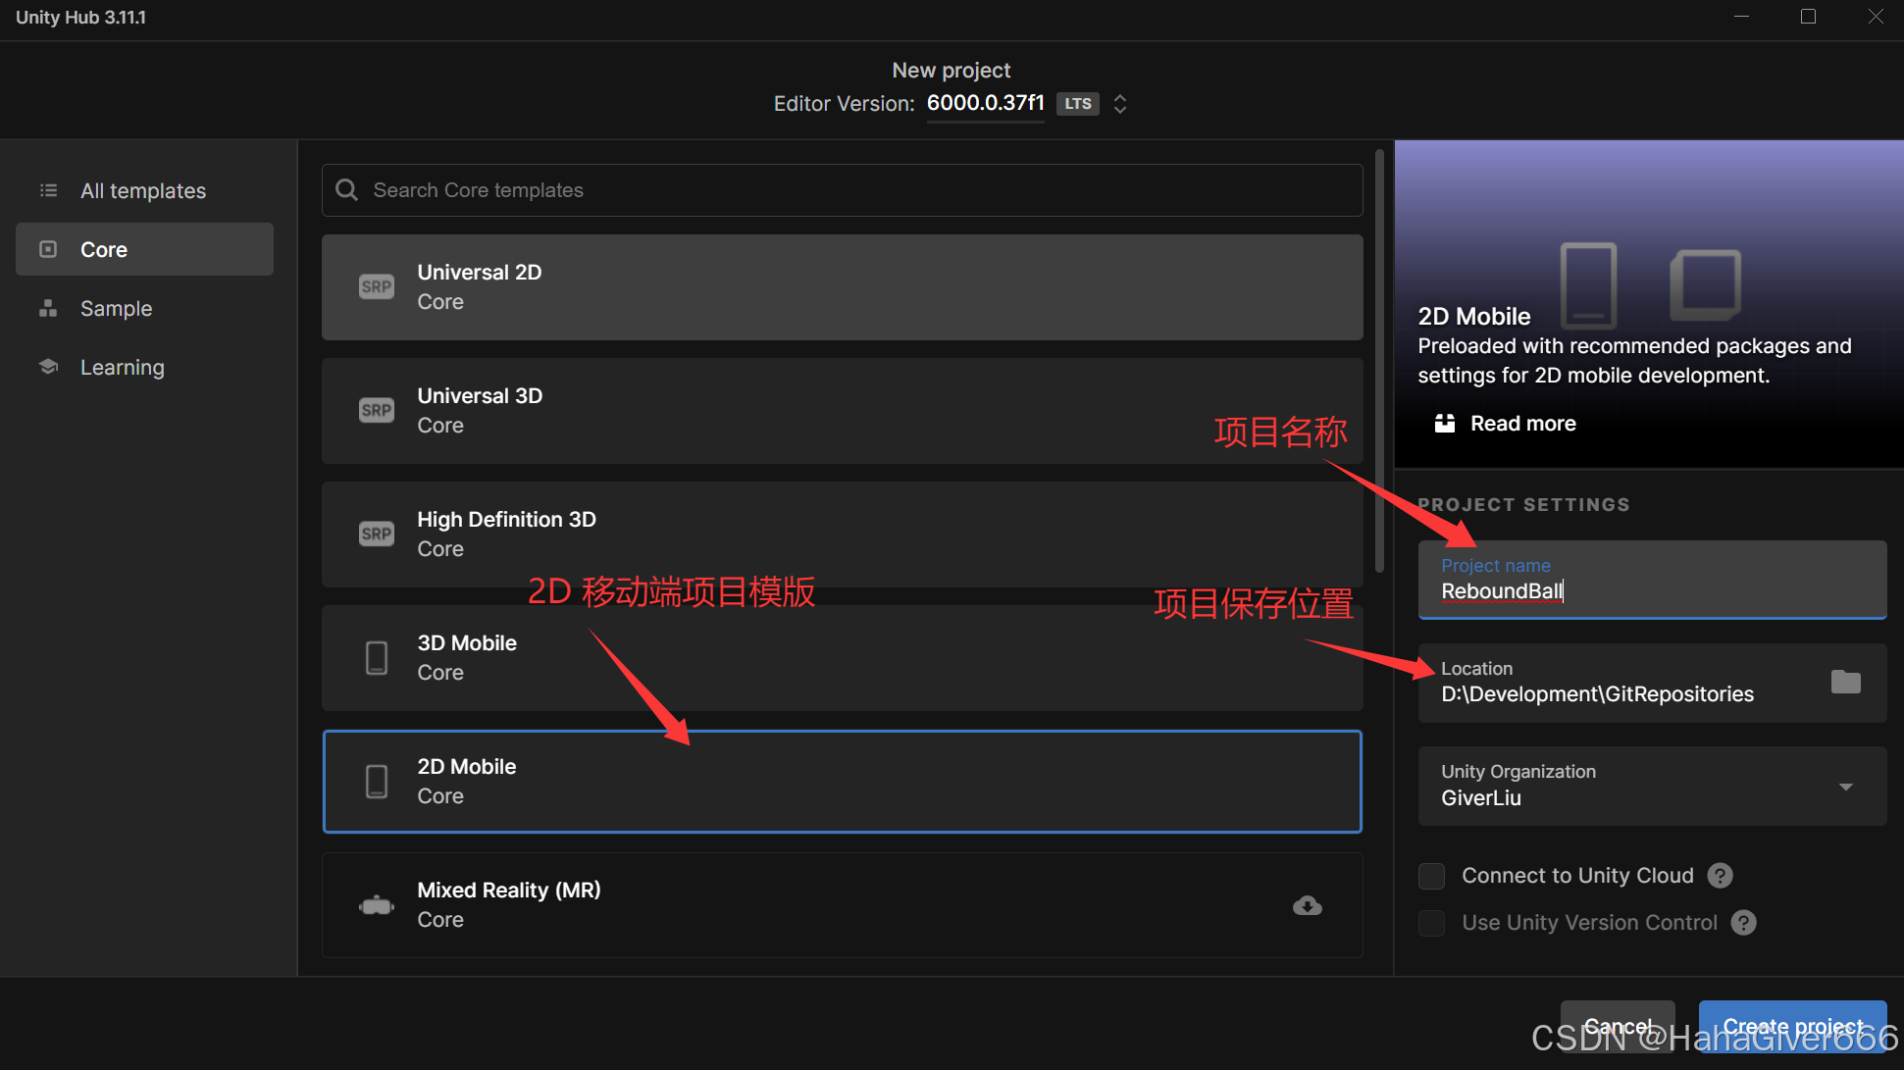Screen dimensions: 1904x1070
Task: Click the Learning graduation cap icon
Action: pyautogui.click(x=48, y=367)
